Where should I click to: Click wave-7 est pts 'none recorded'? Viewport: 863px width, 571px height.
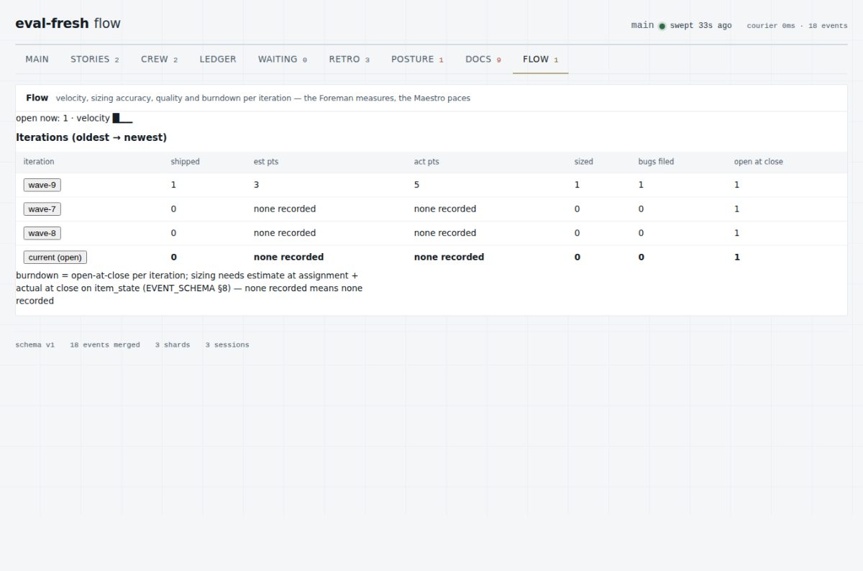click(x=285, y=209)
